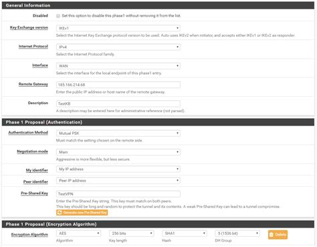This screenshot has width=317, height=247.
Task: Click the refresh icon on Generate Pre-Shared Key
Action: coord(60,212)
